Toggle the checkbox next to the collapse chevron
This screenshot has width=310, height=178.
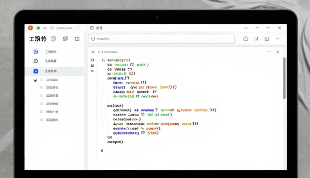pyautogui.click(x=41, y=80)
